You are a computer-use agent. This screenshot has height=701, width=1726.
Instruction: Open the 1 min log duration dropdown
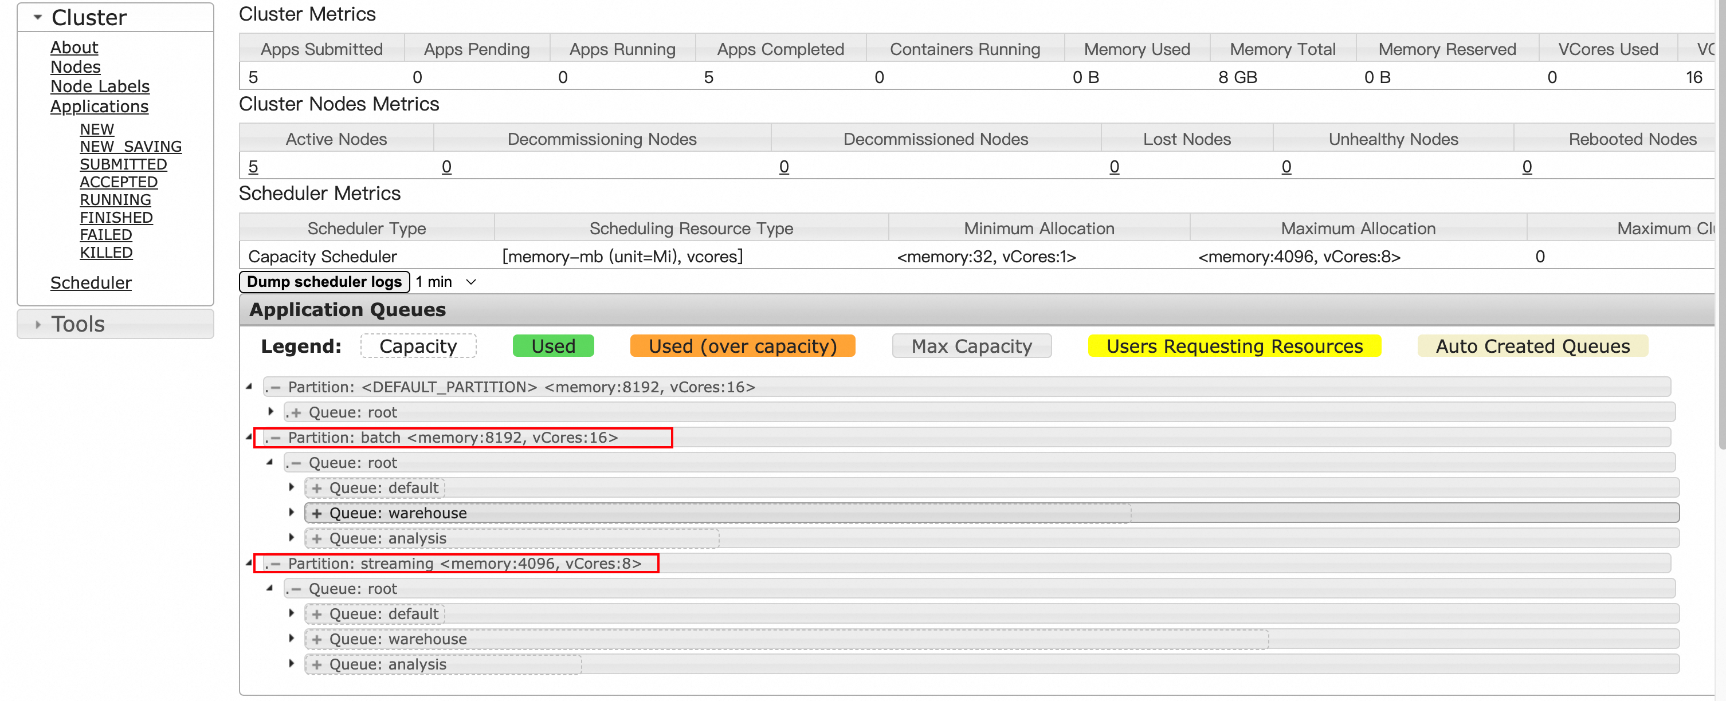[x=446, y=282]
